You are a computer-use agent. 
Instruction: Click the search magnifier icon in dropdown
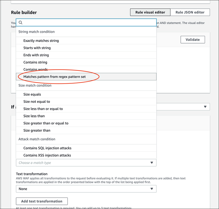tap(21, 23)
